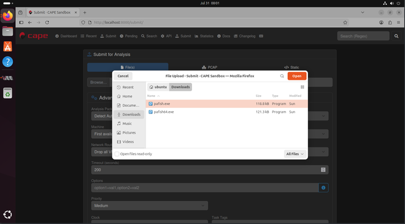Viewport: 405px width, 224px height.
Task: Click Cancel in the File Upload dialog
Action: pyautogui.click(x=123, y=76)
